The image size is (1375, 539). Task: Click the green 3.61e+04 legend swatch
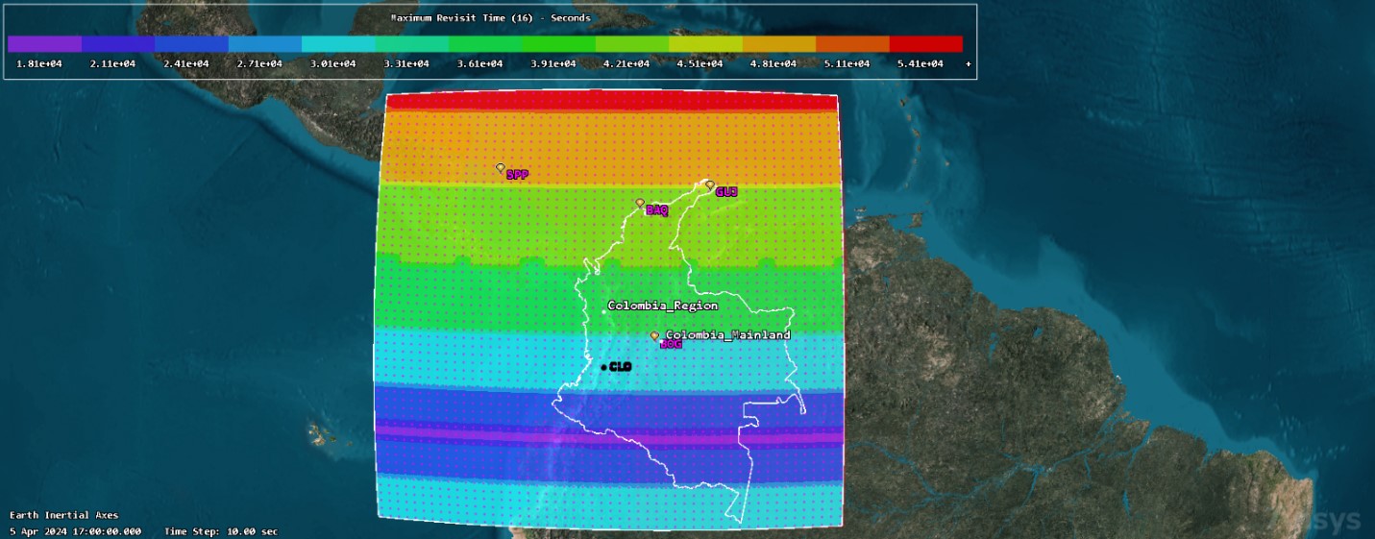pyautogui.click(x=485, y=44)
